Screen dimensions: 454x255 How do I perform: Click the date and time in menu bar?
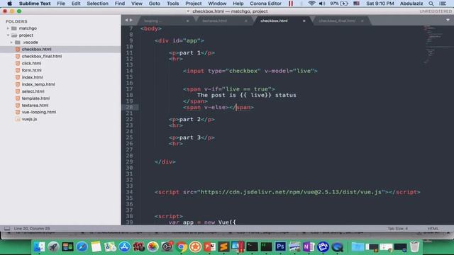point(380,4)
